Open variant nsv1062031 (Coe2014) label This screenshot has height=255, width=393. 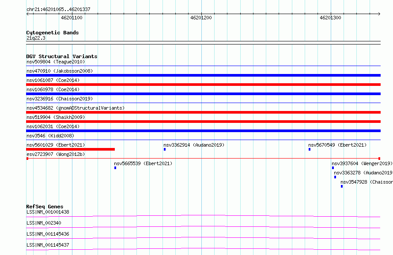click(53, 126)
